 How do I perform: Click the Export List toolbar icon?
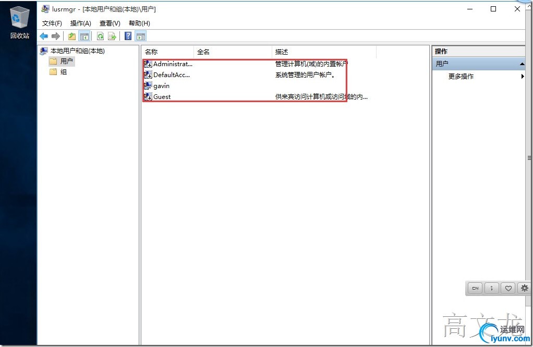[112, 36]
